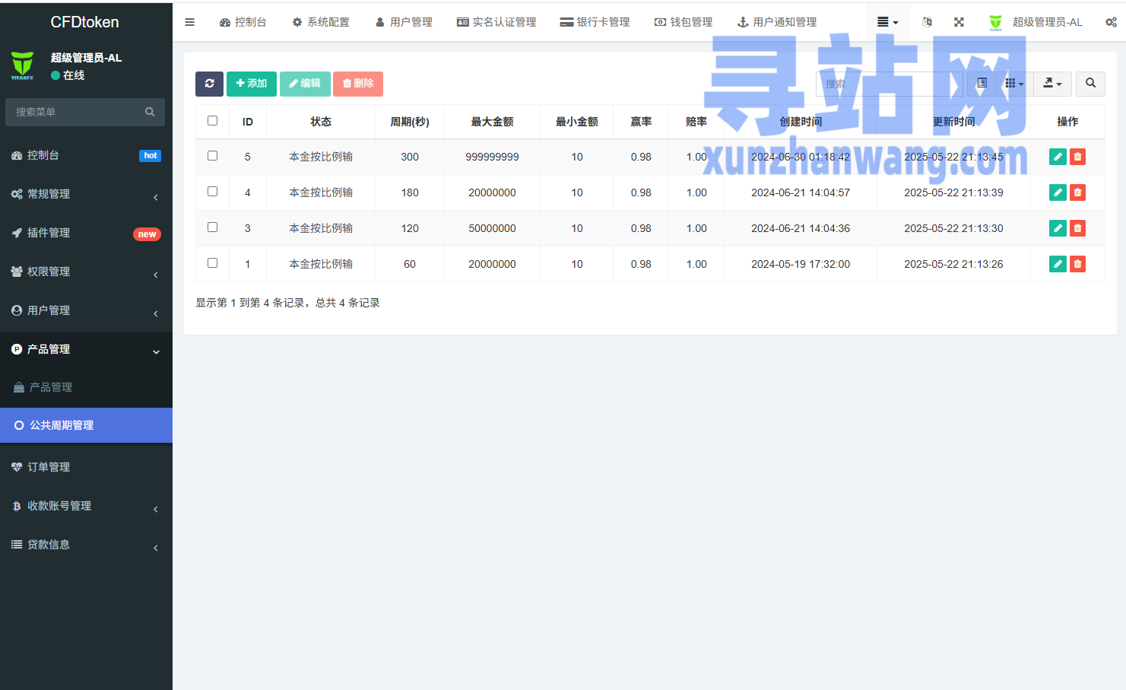
Task: Open the columns visibility dropdown
Action: coord(1014,84)
